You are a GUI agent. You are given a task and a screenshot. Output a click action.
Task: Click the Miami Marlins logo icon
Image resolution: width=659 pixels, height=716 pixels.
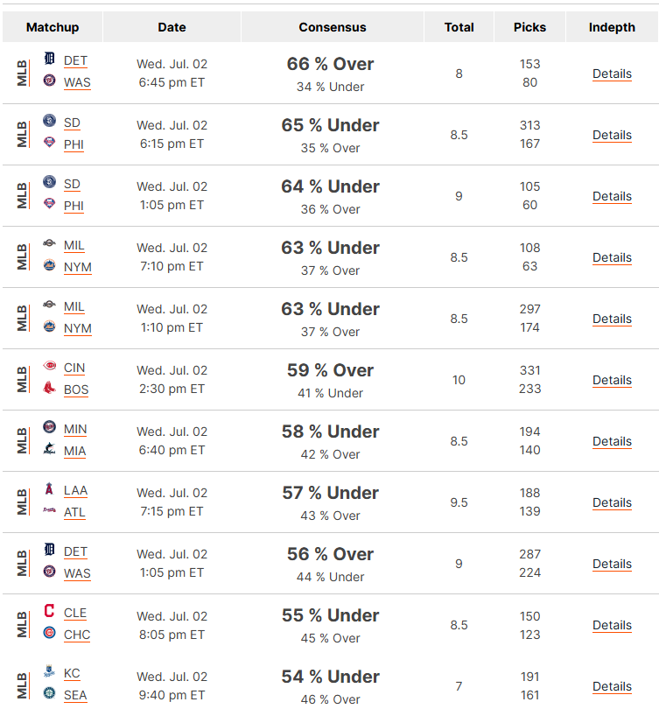[49, 449]
